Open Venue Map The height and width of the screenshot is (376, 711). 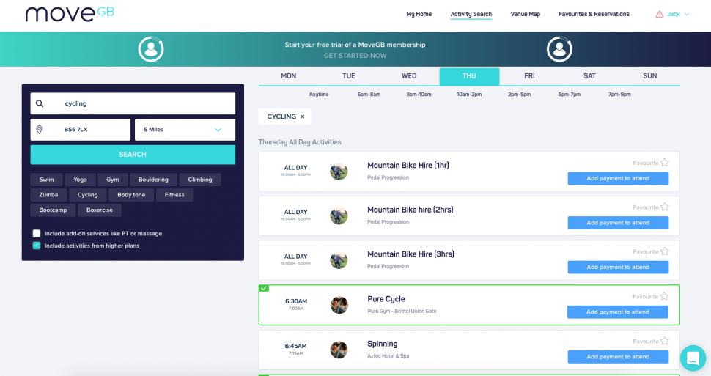point(525,14)
